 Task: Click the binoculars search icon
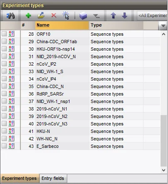[x=10, y=15]
